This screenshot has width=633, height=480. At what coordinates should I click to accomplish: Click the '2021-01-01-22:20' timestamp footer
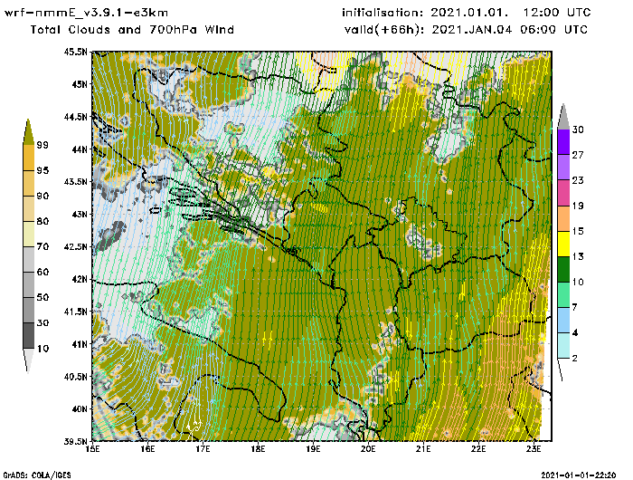[x=579, y=475]
